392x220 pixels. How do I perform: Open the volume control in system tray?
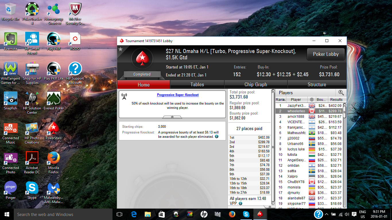click(347, 214)
